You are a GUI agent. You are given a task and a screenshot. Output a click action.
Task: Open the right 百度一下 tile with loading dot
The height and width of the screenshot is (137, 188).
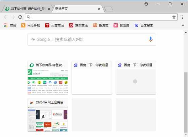click(x=136, y=78)
